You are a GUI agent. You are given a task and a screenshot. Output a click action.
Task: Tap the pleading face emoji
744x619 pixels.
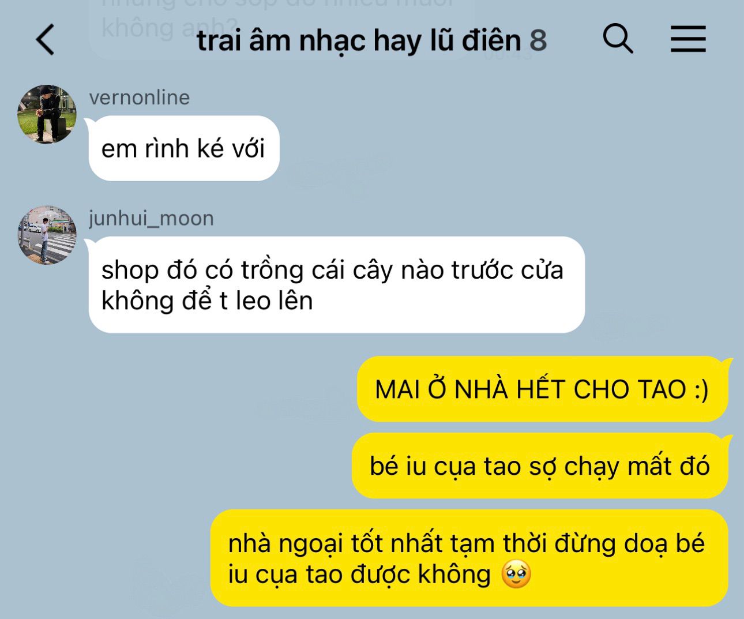click(x=516, y=574)
